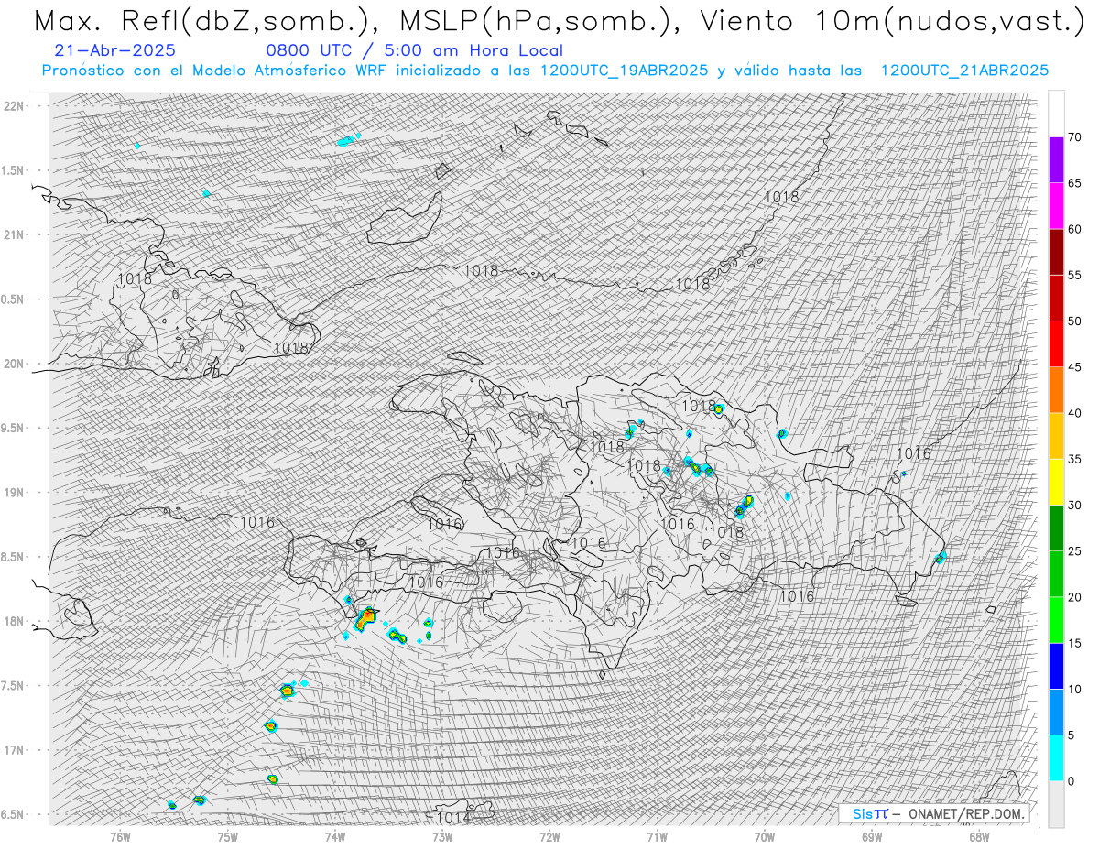Pick the dark blue 10–15 dBZ colorbar segment
Screen dimensions: 1099x849
(1056, 666)
